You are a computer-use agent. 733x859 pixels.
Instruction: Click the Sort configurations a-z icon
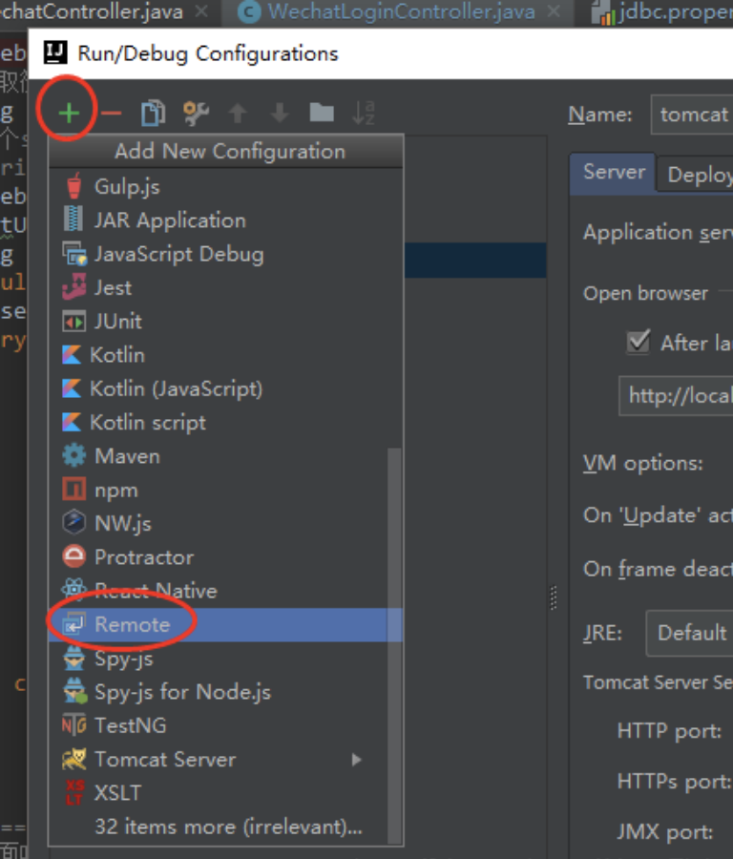click(x=364, y=113)
